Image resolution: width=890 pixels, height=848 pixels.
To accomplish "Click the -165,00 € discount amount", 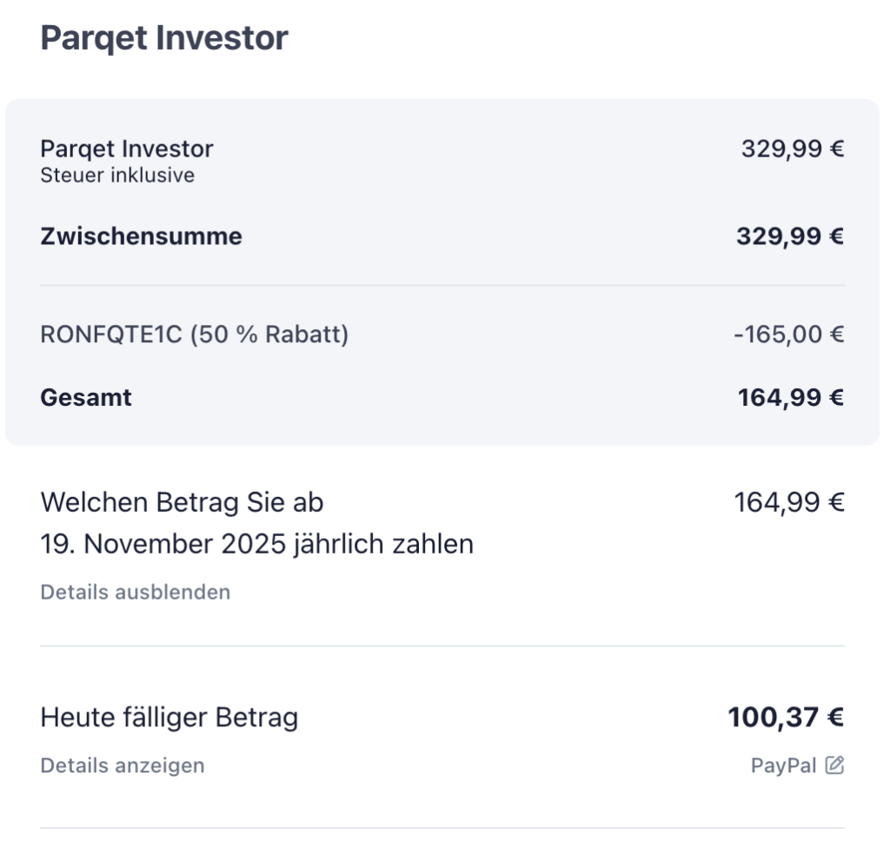I will pyautogui.click(x=788, y=335).
